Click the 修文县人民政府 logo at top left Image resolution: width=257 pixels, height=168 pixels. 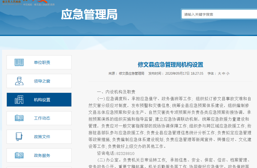click(12, 2)
